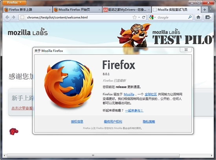The width and height of the screenshot is (216, 160).
Task: Close the Mozilla Firefox 开始页 tab
Action: tap(99, 10)
